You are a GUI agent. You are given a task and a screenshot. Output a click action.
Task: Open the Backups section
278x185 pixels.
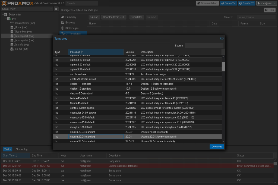(x=70, y=23)
